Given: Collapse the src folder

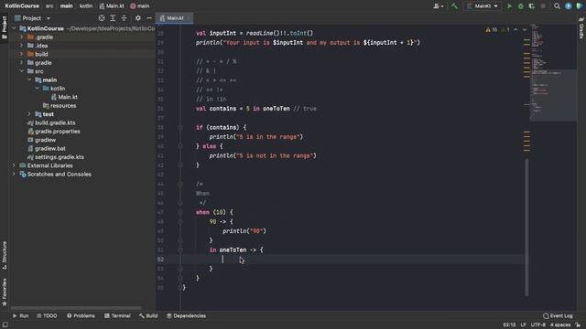Looking at the screenshot, I should pos(21,71).
